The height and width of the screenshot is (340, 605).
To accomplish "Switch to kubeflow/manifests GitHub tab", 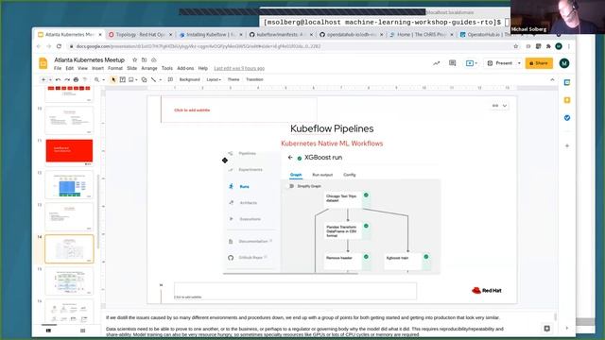I will (x=281, y=35).
